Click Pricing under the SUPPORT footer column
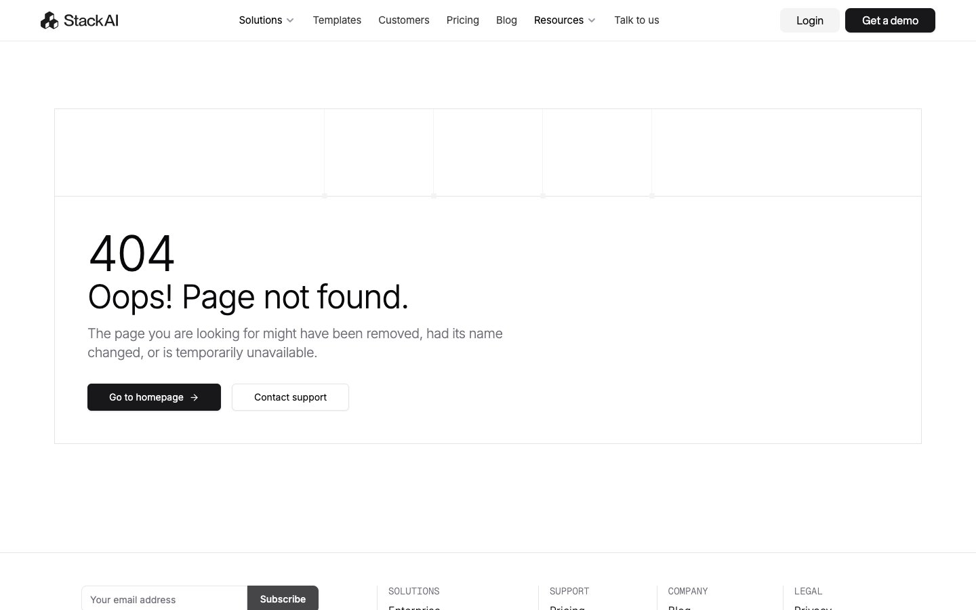Image resolution: width=976 pixels, height=610 pixels. (567, 609)
